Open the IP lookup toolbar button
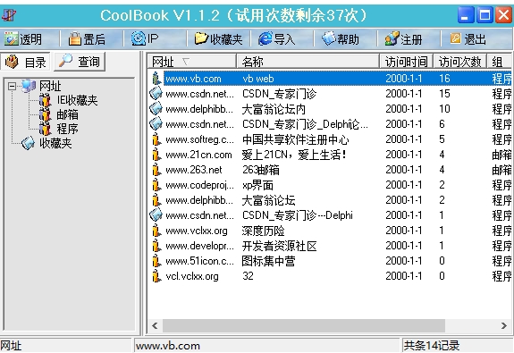Viewport: 514px width, 353px height. pos(145,39)
